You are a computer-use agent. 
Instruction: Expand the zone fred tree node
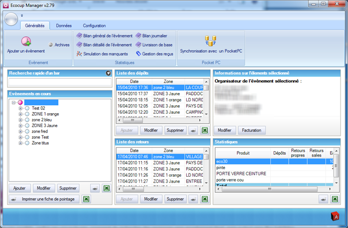pyautogui.click(x=20, y=131)
